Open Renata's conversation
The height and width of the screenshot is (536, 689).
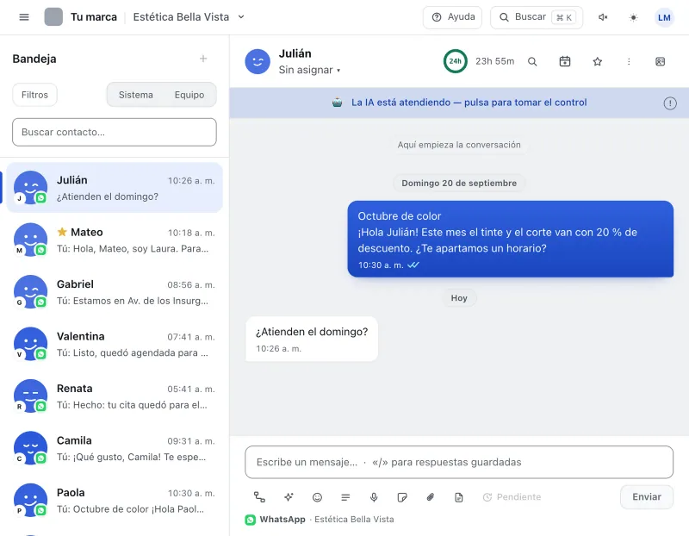[x=115, y=396]
